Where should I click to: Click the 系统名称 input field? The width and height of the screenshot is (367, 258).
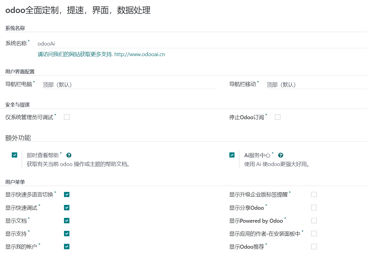click(x=202, y=44)
